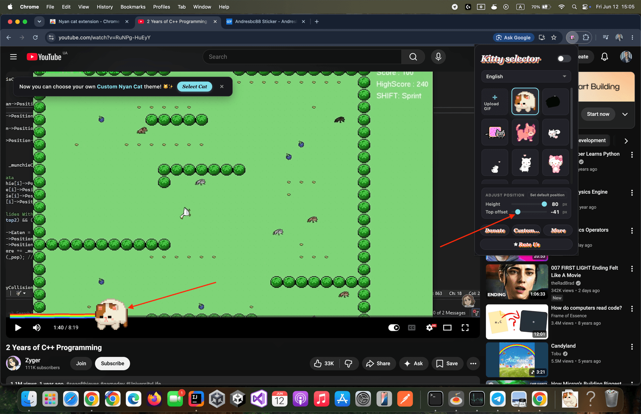Open options for 007 FIRST LIGHT video
This screenshot has width=641, height=414.
coord(632,269)
